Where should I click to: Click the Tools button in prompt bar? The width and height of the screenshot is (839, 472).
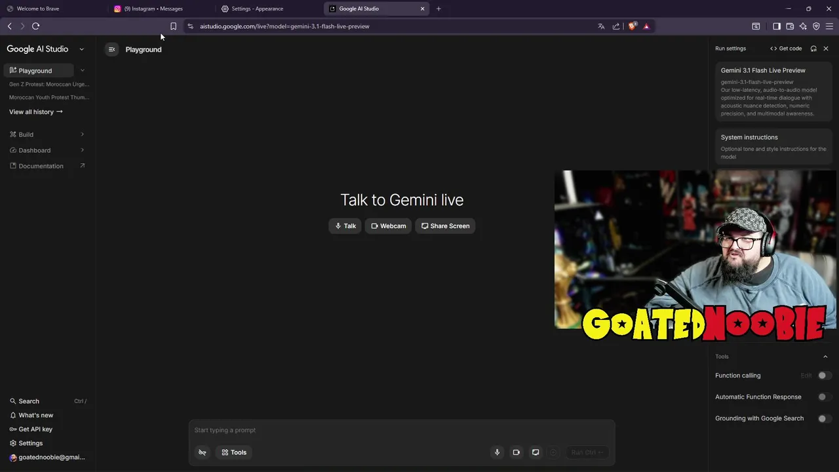click(x=234, y=452)
